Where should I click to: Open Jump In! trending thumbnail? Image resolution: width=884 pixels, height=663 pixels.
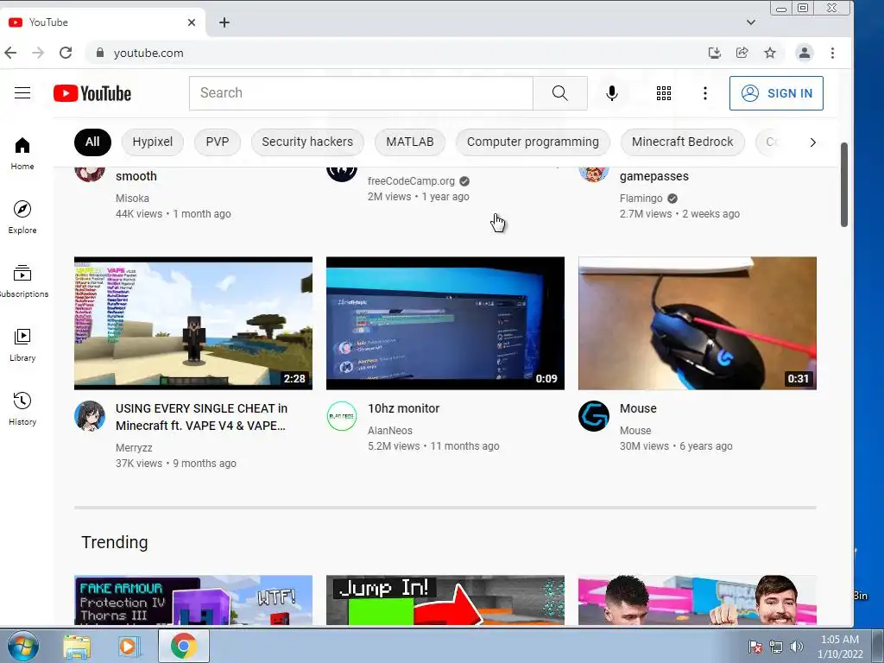coord(445,600)
